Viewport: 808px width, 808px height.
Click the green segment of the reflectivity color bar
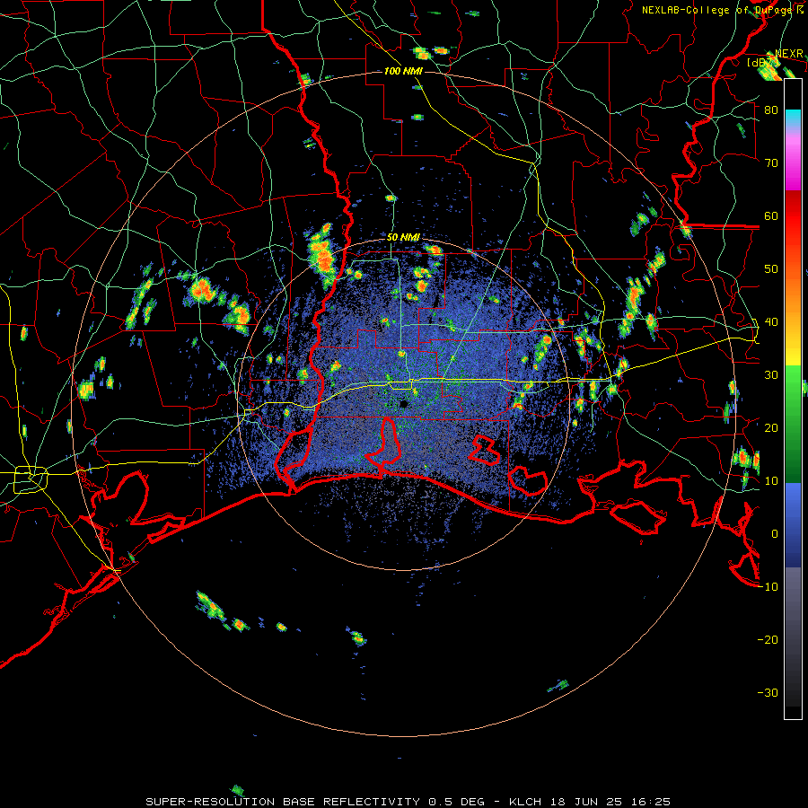coord(793,424)
